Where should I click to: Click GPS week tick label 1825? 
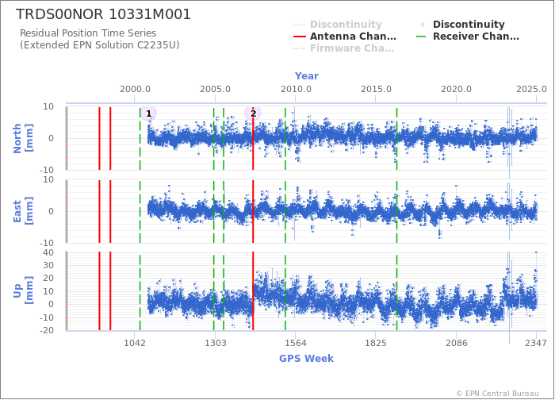[376, 343]
